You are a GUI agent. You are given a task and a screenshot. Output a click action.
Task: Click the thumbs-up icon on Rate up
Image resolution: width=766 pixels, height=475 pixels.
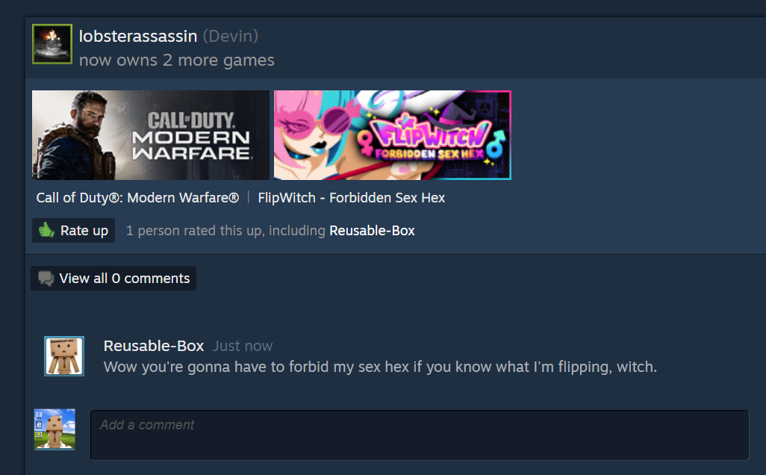(46, 230)
